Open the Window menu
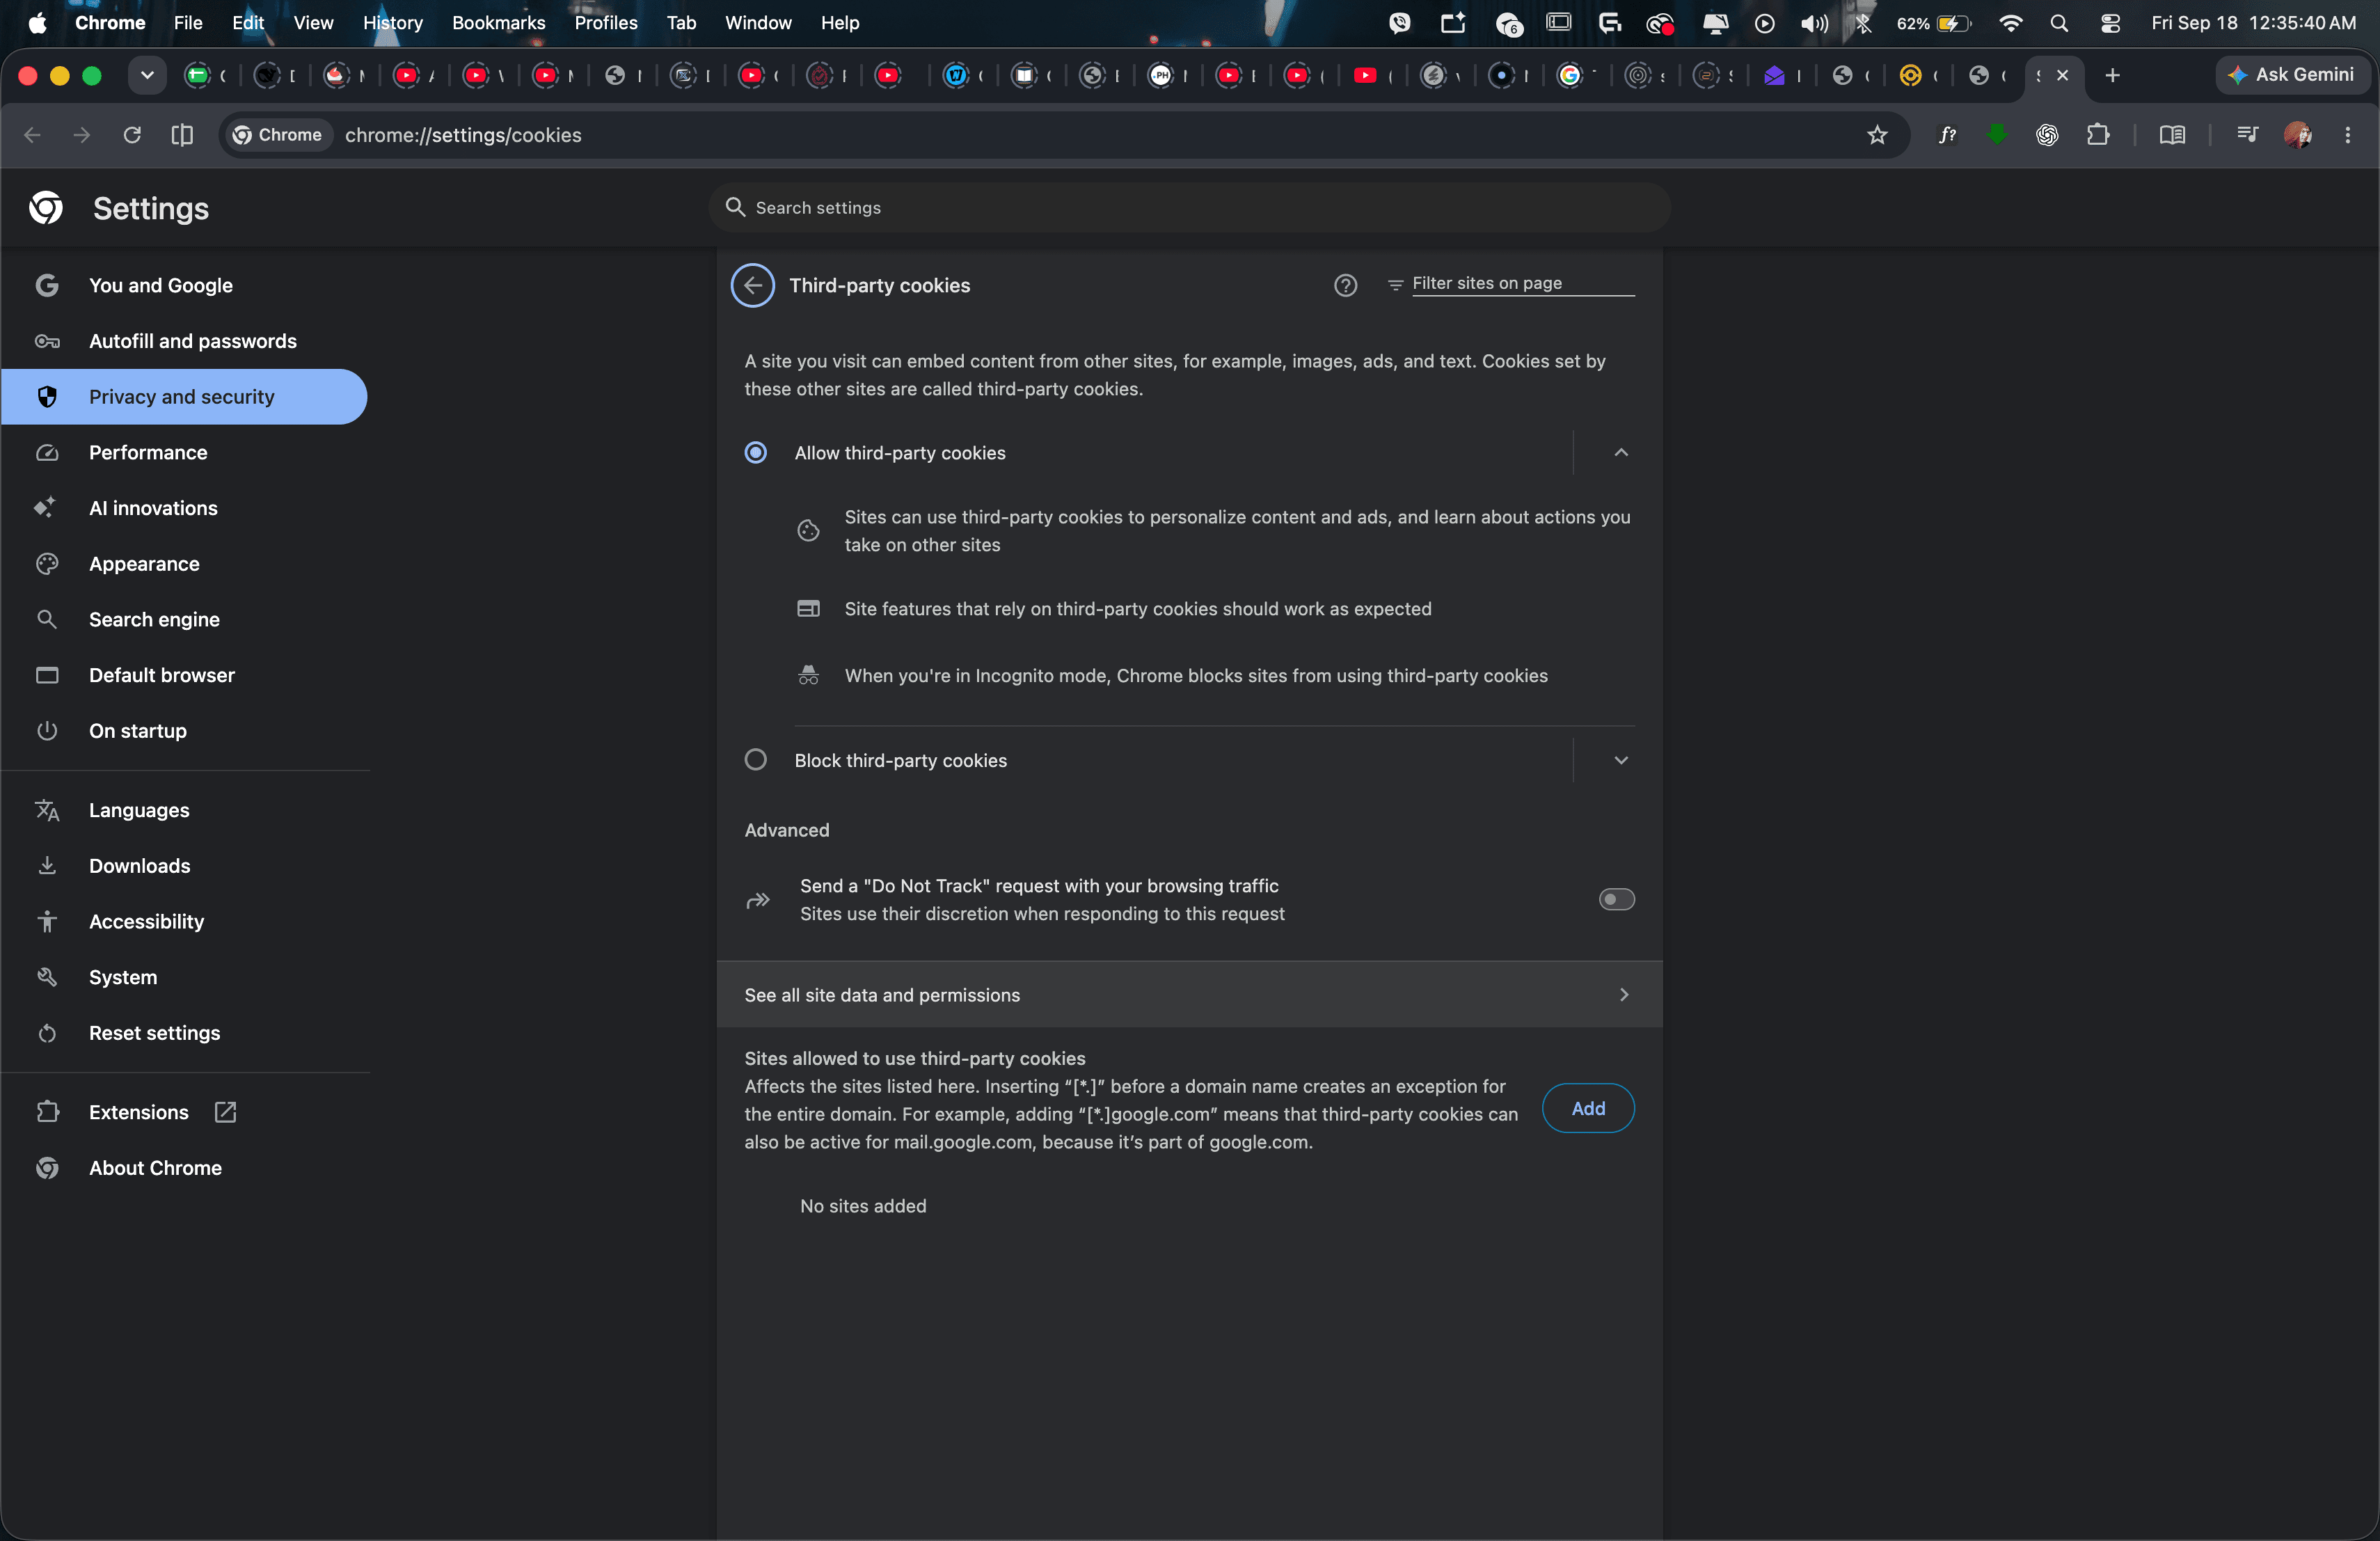Viewport: 2380px width, 1541px height. (757, 23)
